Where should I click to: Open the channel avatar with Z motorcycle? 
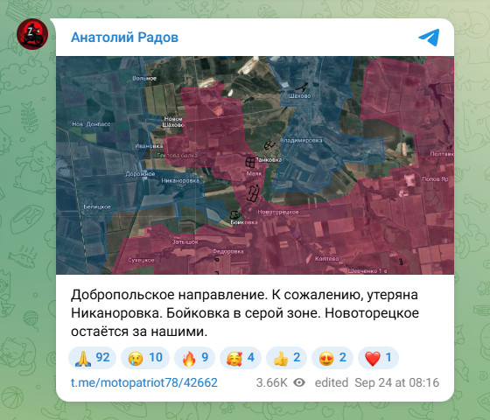(32, 34)
